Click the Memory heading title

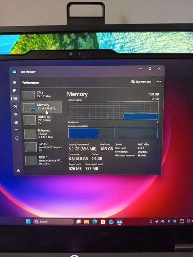pyautogui.click(x=77, y=94)
